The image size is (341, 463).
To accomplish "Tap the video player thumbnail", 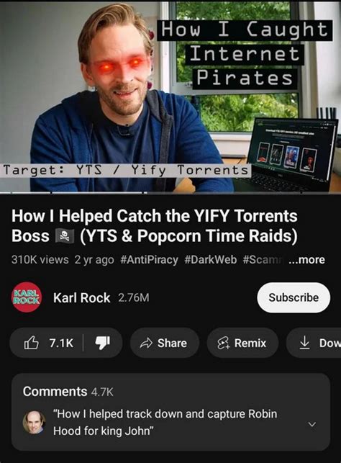I will tap(170, 96).
